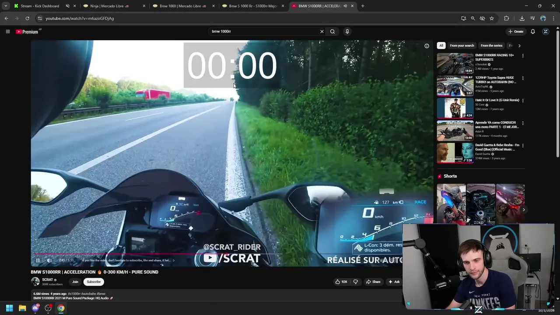Screen dimensions: 560x315
Task: Dislike the video with thumbs down
Action: point(355,282)
